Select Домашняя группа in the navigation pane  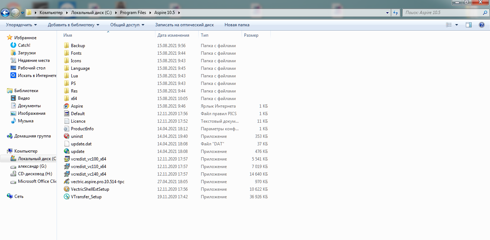click(32, 136)
